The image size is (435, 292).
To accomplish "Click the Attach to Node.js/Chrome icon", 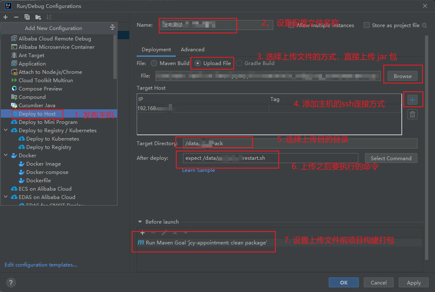I will [14, 72].
